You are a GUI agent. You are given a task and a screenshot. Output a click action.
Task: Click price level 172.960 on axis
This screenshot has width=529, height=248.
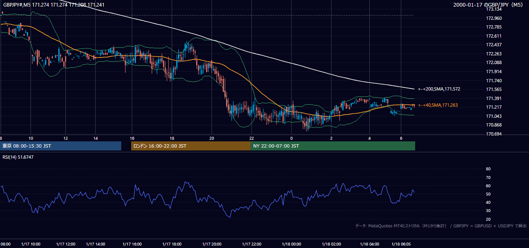[494, 18]
